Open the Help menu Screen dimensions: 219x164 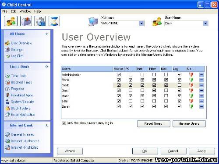pyautogui.click(x=38, y=11)
